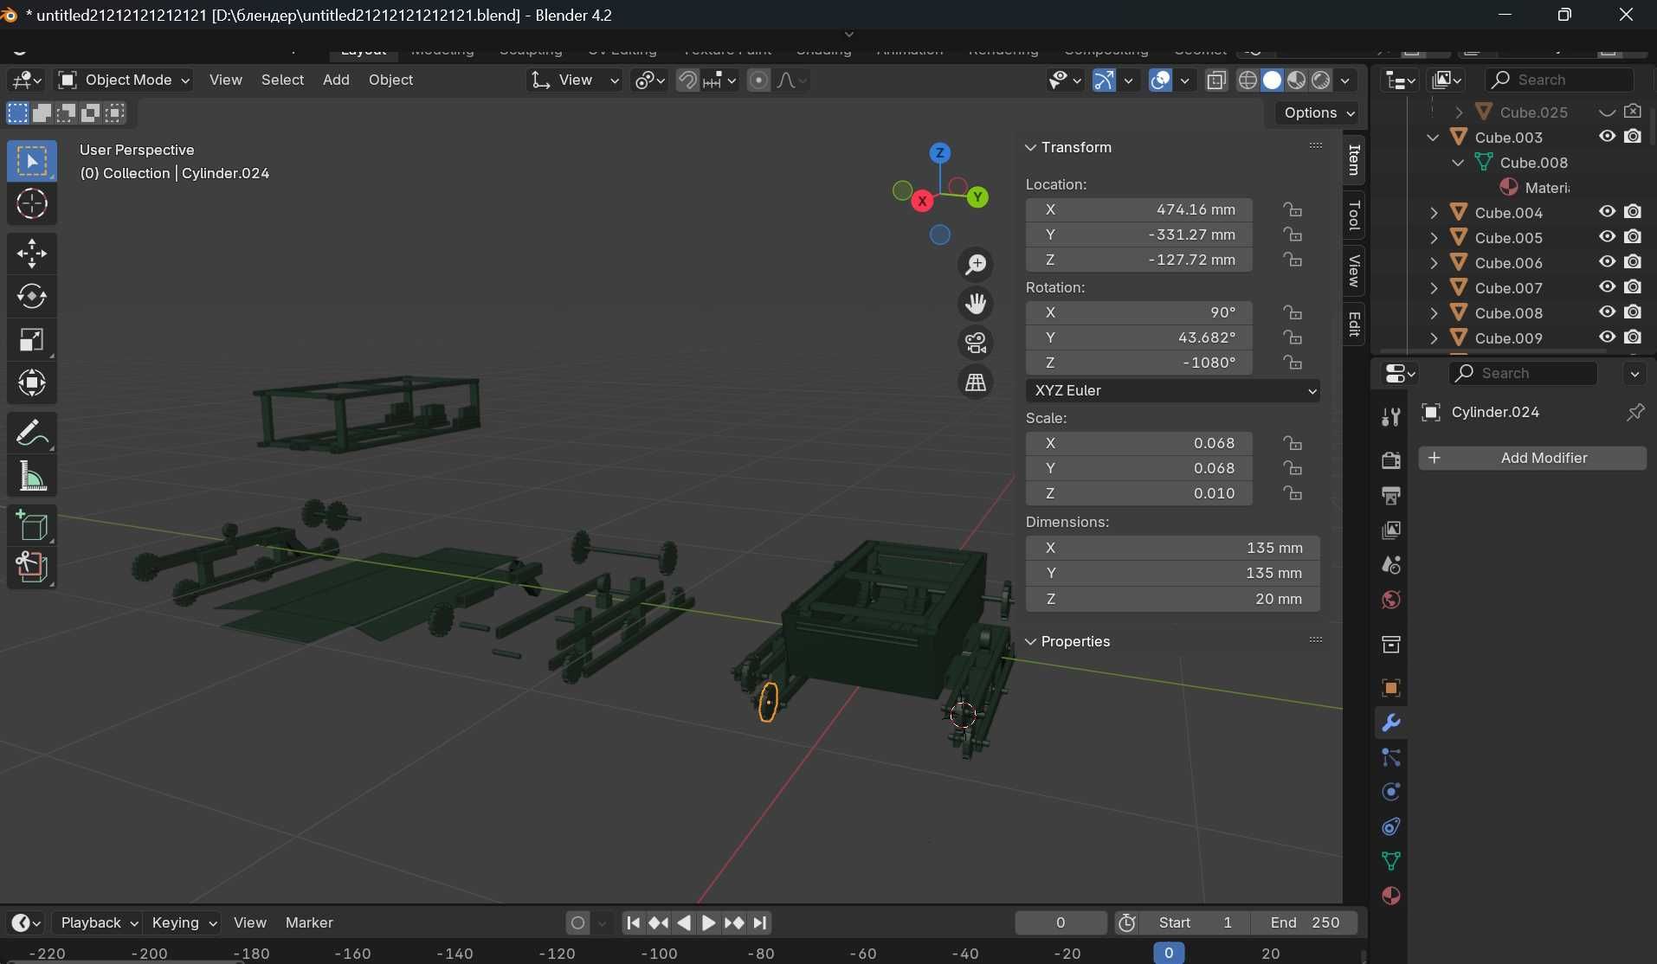Screen dimensions: 1657x964
Task: Open the Scene properties tab
Action: point(1391,565)
